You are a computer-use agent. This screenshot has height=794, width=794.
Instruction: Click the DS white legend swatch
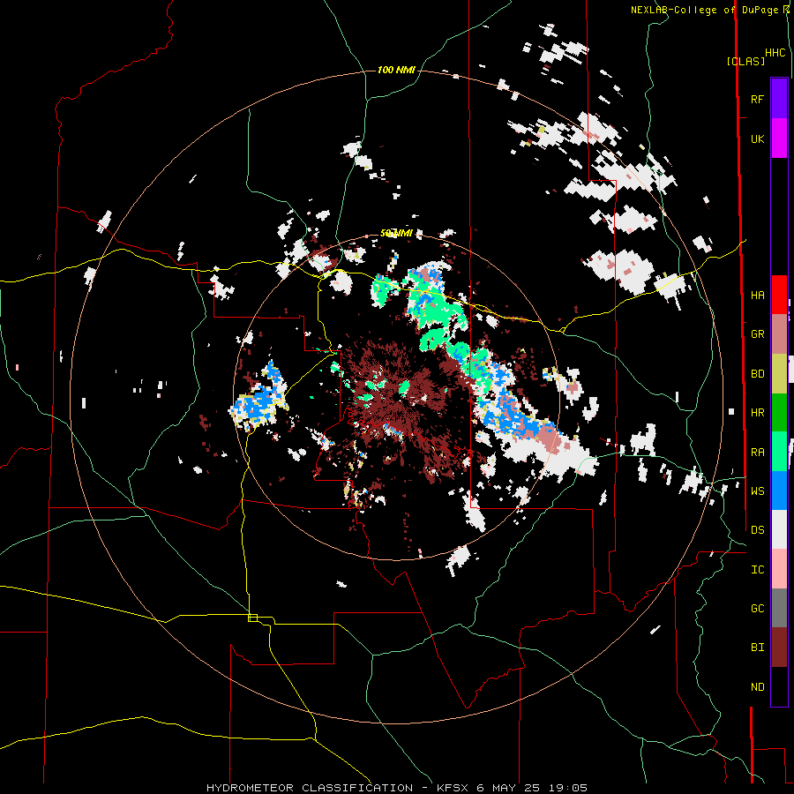pos(779,529)
